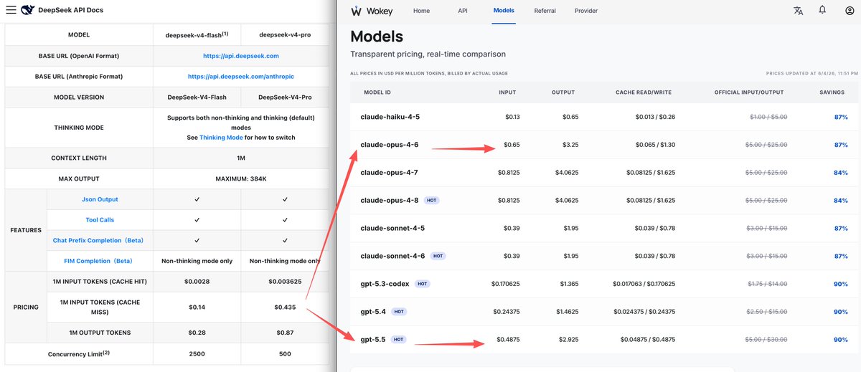The image size is (861, 372).
Task: Click the $0.0028 cache hit price
Action: tap(197, 282)
